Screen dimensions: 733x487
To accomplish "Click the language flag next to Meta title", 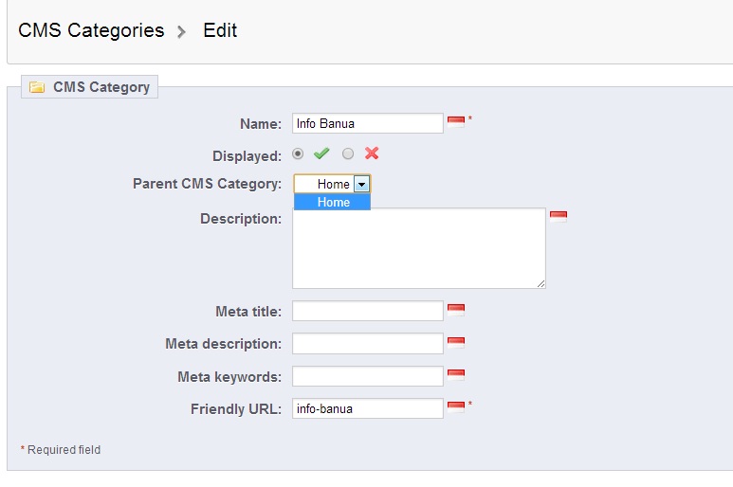I will 456,309.
